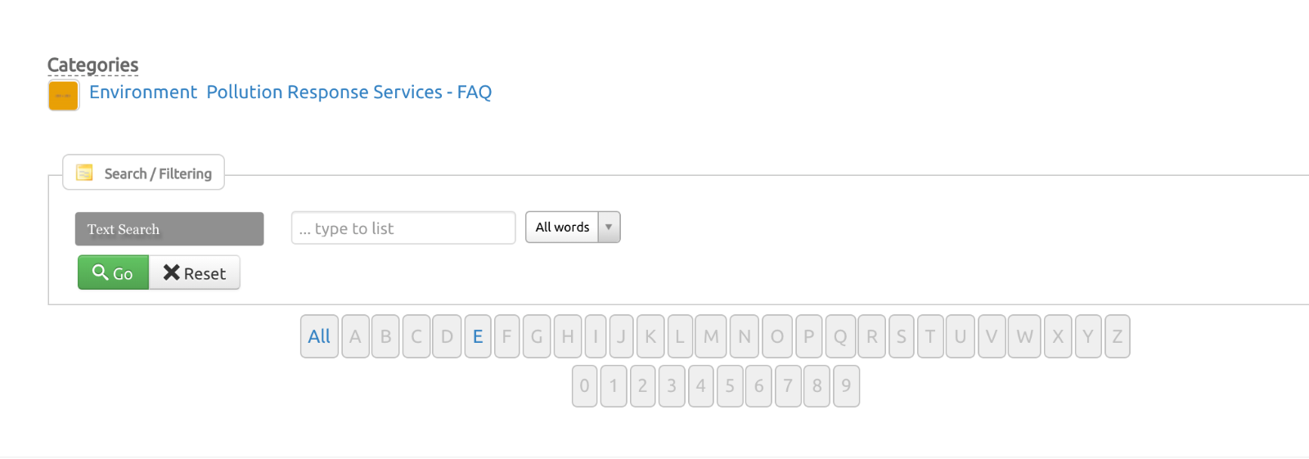Open the Environment category link
1309x459 pixels.
pos(143,92)
